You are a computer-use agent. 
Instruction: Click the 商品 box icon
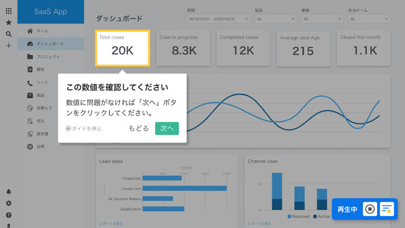30,95
